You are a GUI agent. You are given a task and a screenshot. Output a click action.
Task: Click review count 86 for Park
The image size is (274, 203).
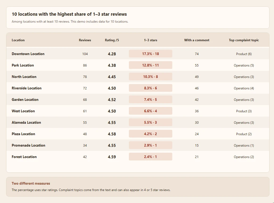point(85,65)
